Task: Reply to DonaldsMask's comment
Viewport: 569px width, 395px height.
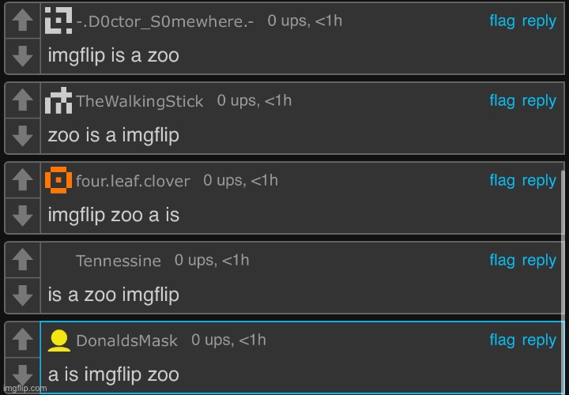Action: 539,340
